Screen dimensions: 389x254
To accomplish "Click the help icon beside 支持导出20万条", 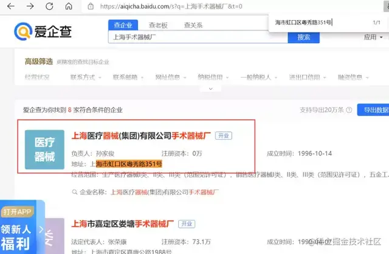I will click(349, 110).
